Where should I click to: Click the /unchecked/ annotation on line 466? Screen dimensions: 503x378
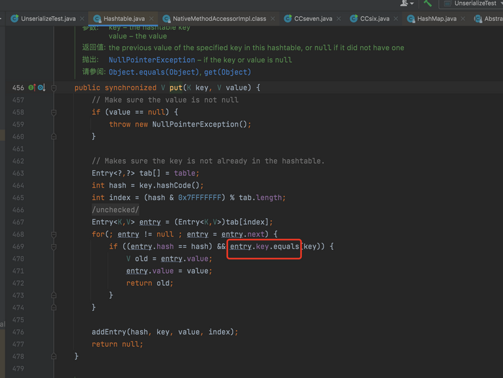point(115,209)
